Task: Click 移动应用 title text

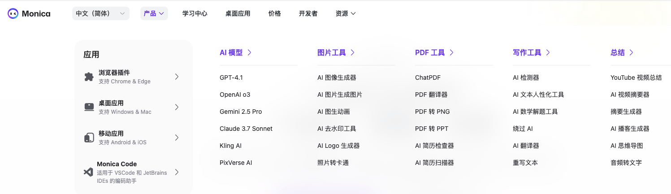Action: click(111, 134)
